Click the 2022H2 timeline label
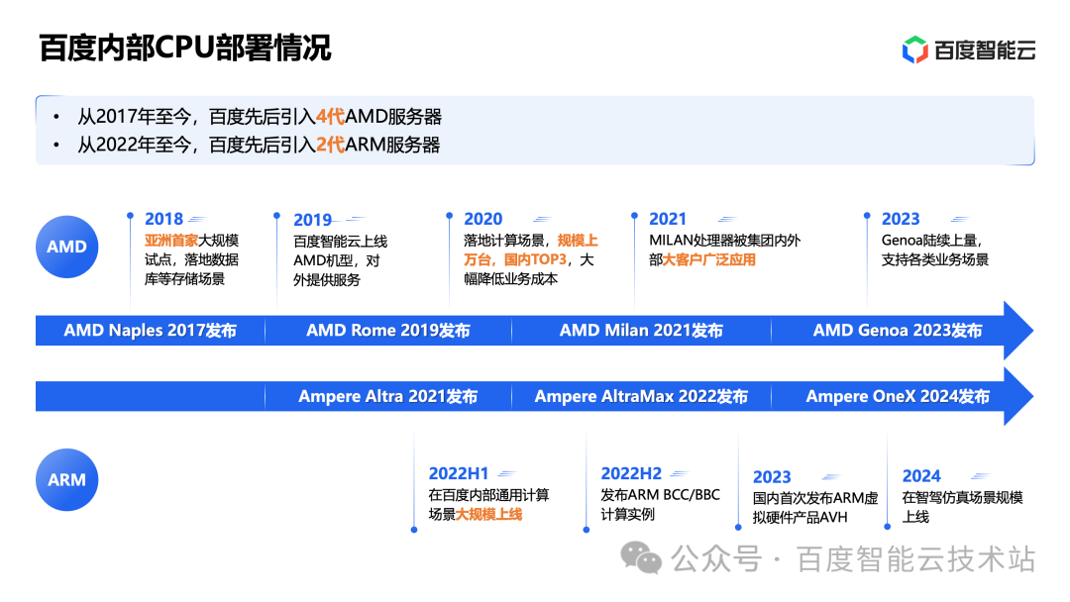The width and height of the screenshot is (1070, 602). point(631,473)
